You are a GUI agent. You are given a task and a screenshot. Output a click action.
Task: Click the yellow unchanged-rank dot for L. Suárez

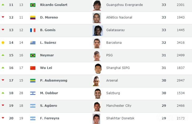click(3, 43)
